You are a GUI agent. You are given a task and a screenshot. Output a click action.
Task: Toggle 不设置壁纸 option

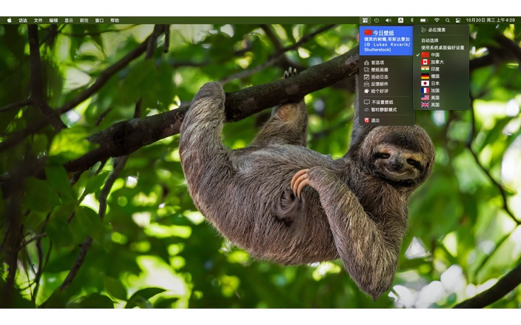coord(382,102)
